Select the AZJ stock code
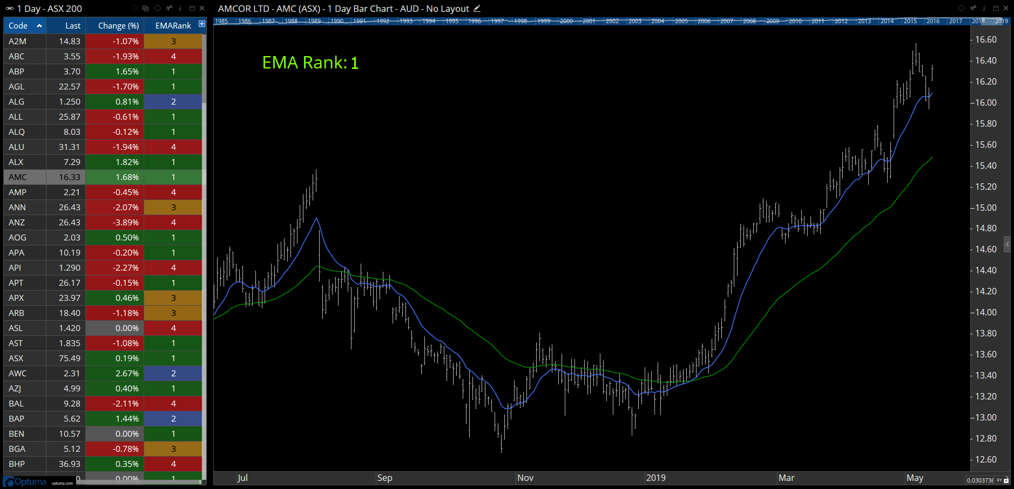 pyautogui.click(x=15, y=388)
